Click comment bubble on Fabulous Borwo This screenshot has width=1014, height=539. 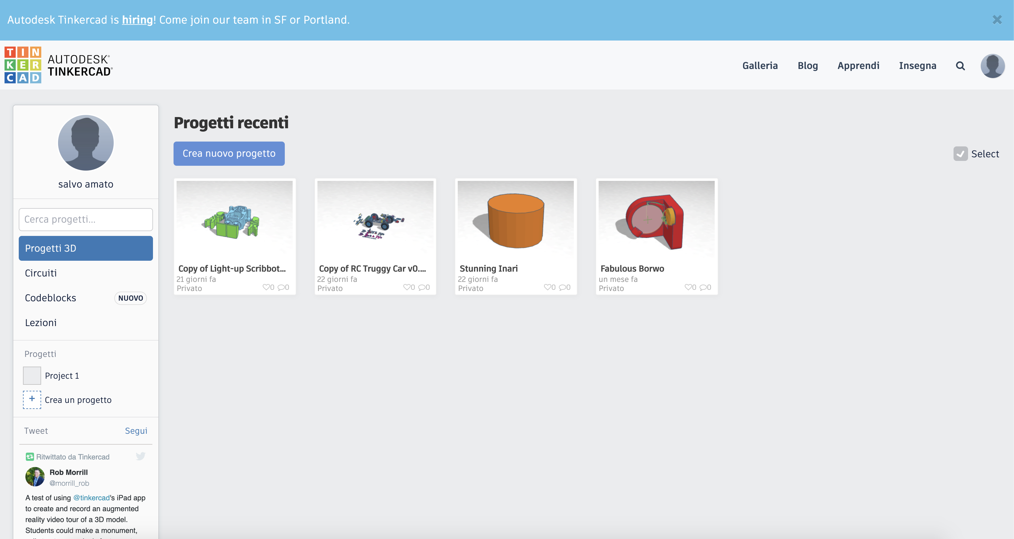pyautogui.click(x=703, y=287)
